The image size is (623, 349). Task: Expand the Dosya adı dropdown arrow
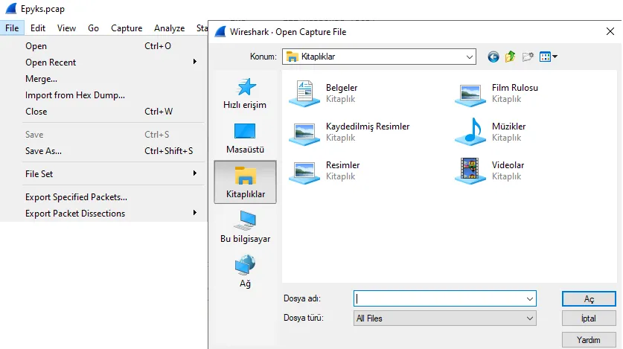click(530, 298)
